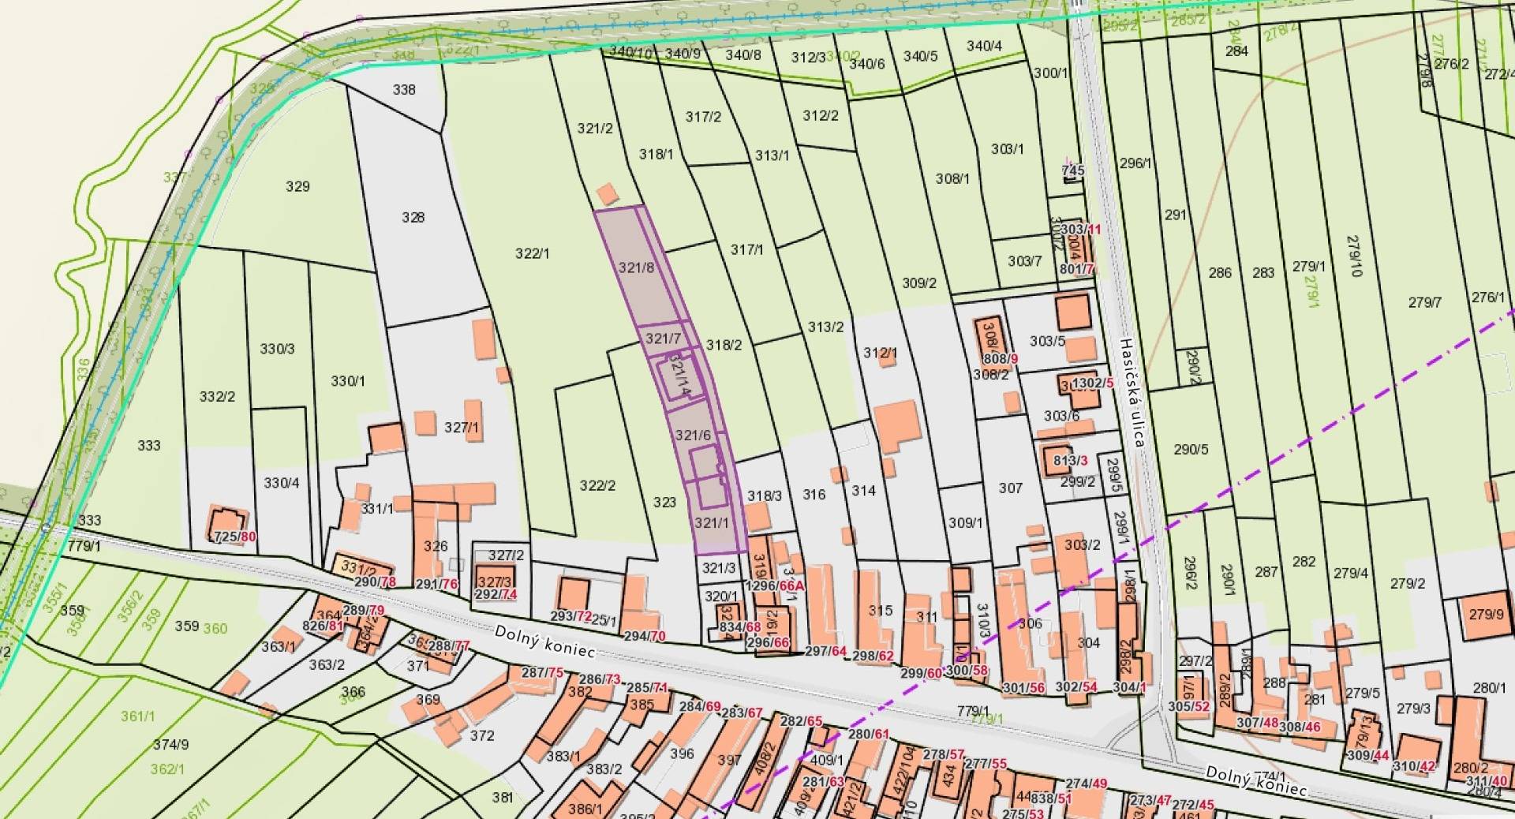
Task: Click on parcel 329
Action: pos(297,187)
